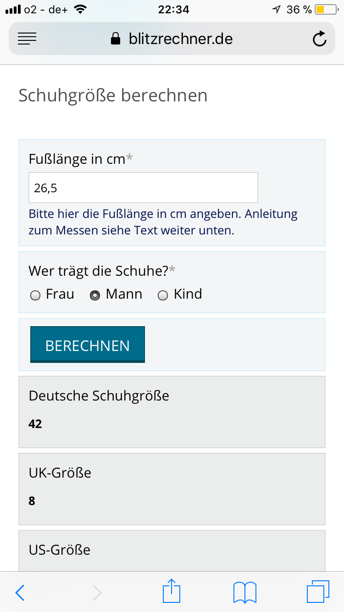Click the Fußlänge in cm input field
The width and height of the screenshot is (344, 612).
coord(143,188)
